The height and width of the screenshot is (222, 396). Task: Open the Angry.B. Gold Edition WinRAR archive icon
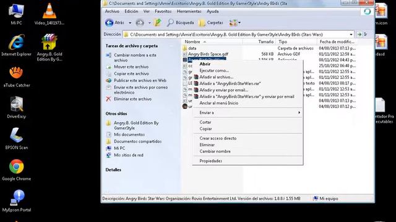(49, 48)
